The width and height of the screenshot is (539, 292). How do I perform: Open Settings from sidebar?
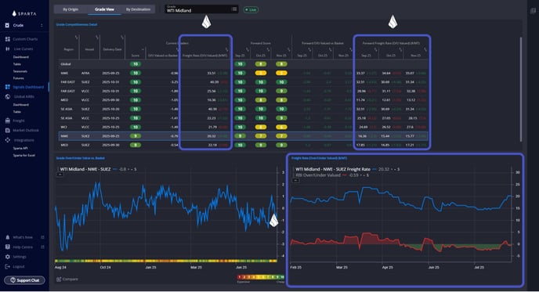[x=16, y=257]
